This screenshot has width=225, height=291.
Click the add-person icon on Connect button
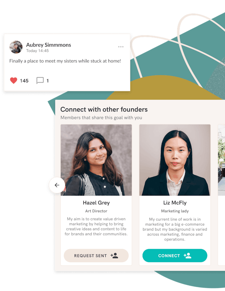(x=187, y=256)
